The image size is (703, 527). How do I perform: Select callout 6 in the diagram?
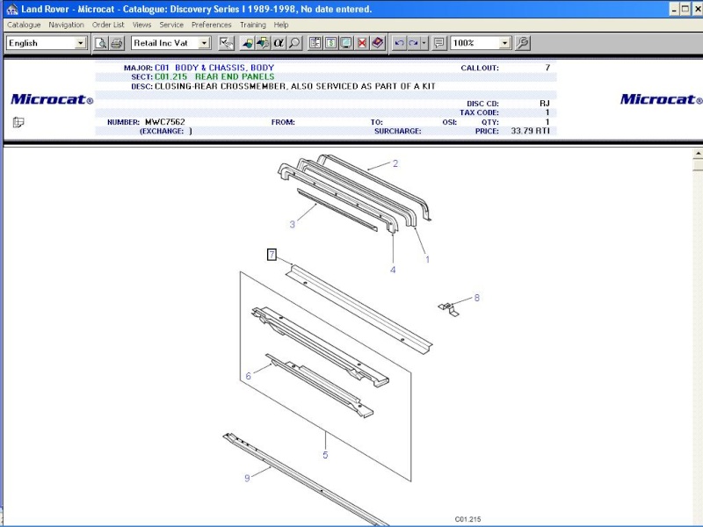click(248, 376)
